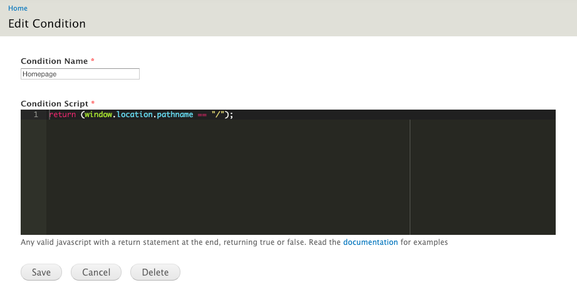Focus the Condition Name input field

click(80, 74)
